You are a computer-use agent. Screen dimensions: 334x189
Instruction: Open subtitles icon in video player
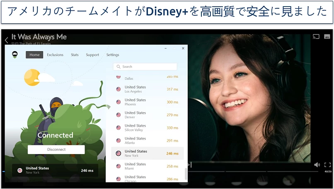[x=327, y=37]
